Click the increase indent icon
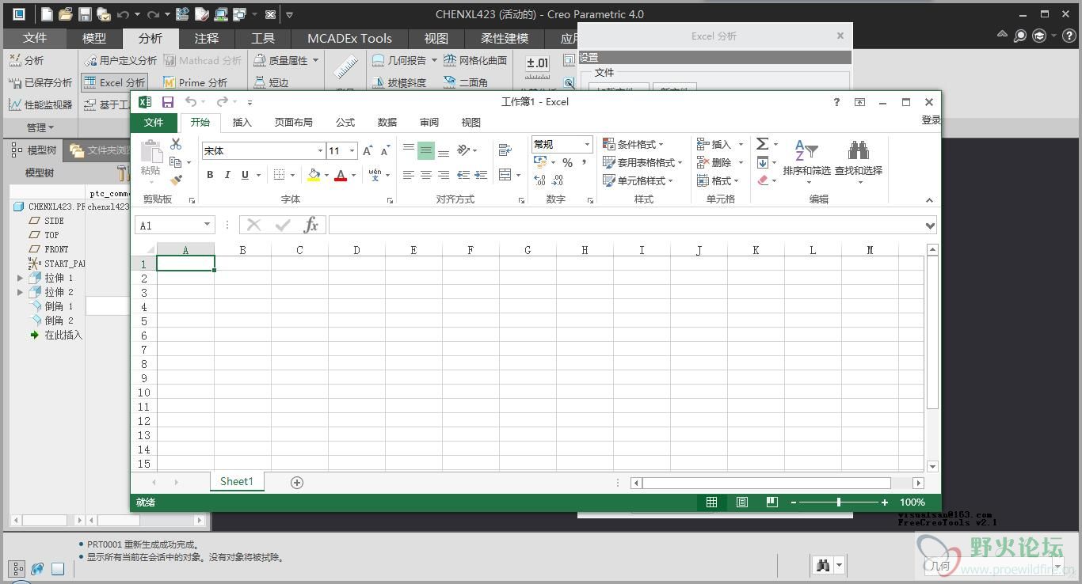Screen dimensions: 1082x584 [x=481, y=175]
